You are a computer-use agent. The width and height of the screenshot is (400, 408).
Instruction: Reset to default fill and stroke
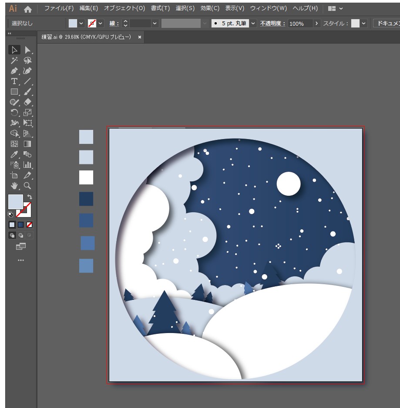click(x=10, y=214)
